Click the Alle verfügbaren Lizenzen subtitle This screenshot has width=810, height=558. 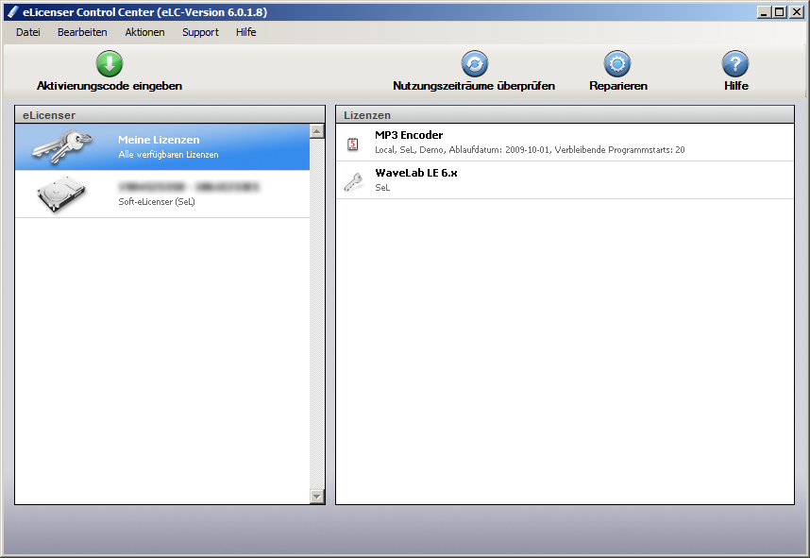click(168, 155)
